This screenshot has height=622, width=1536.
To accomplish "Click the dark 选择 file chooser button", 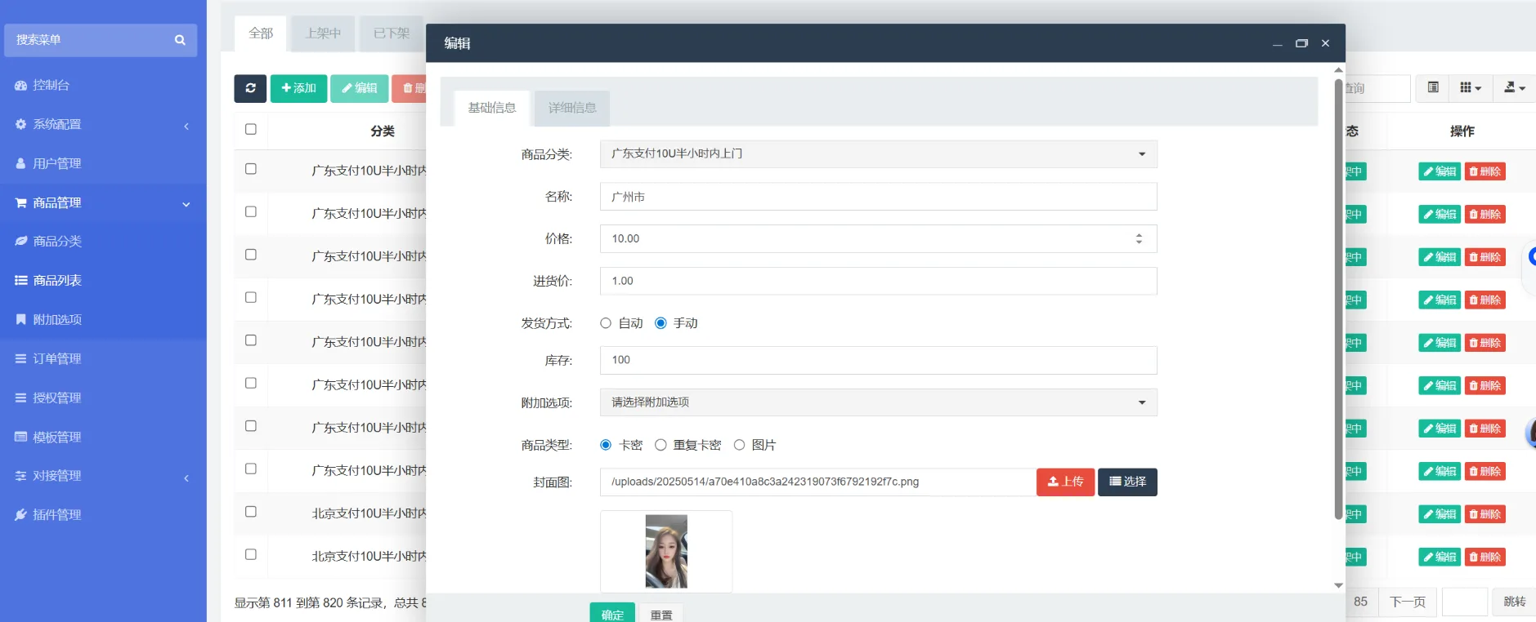I will coord(1127,482).
